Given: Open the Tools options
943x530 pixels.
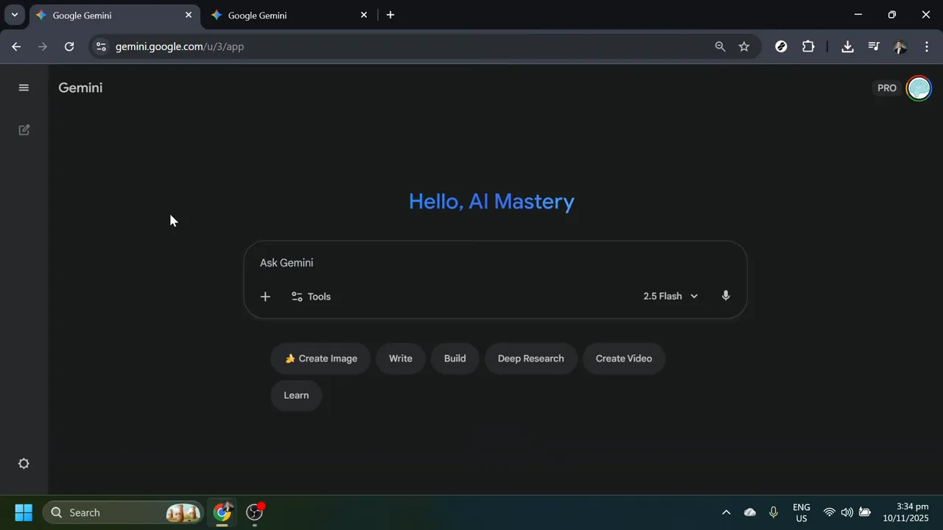Looking at the screenshot, I should pyautogui.click(x=311, y=297).
